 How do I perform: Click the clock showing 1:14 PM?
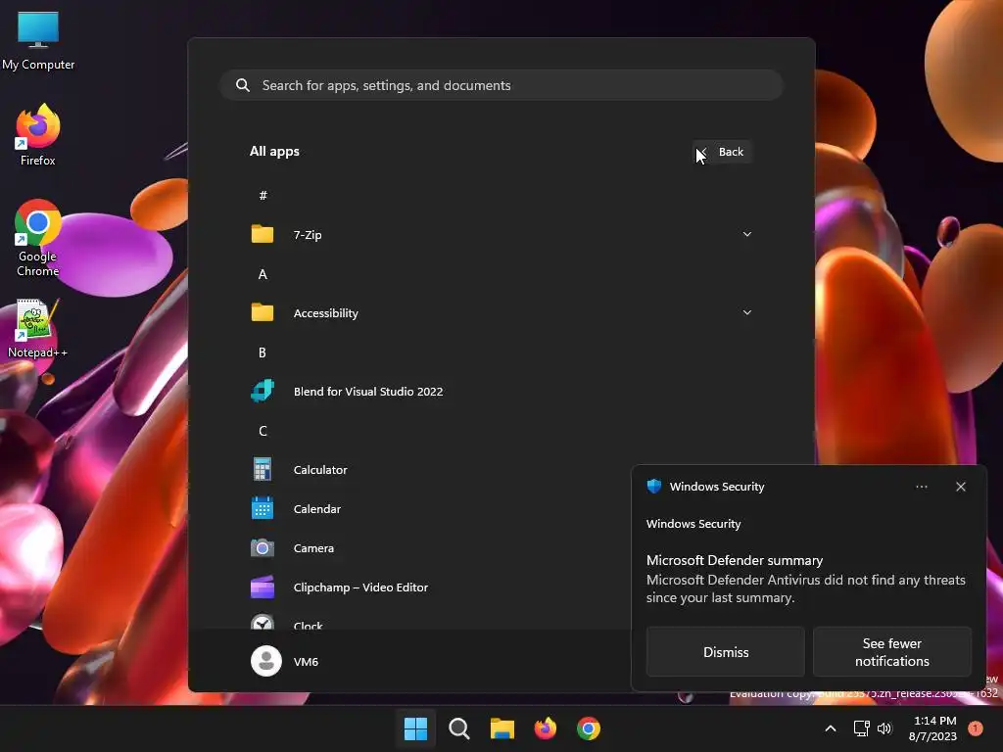933,728
